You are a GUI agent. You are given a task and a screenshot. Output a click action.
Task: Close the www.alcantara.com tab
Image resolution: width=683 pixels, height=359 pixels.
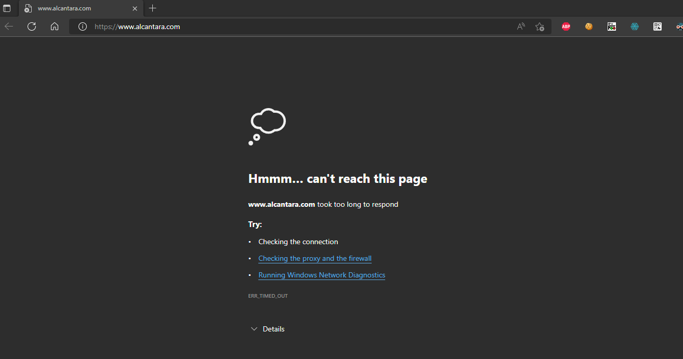pyautogui.click(x=135, y=8)
